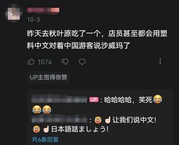Like the comment with the thumbs-up icon
179x145 pixels.
tap(31, 62)
